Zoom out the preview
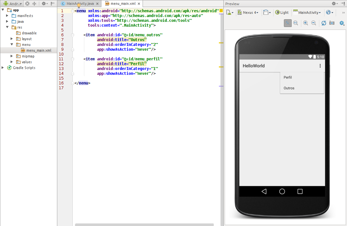This screenshot has width=347, height=226. click(314, 23)
